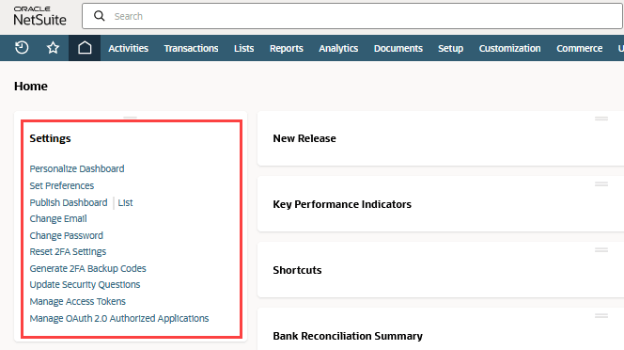Viewport: 624px width, 350px height.
Task: Open Update Security Questions link
Action: (x=85, y=285)
